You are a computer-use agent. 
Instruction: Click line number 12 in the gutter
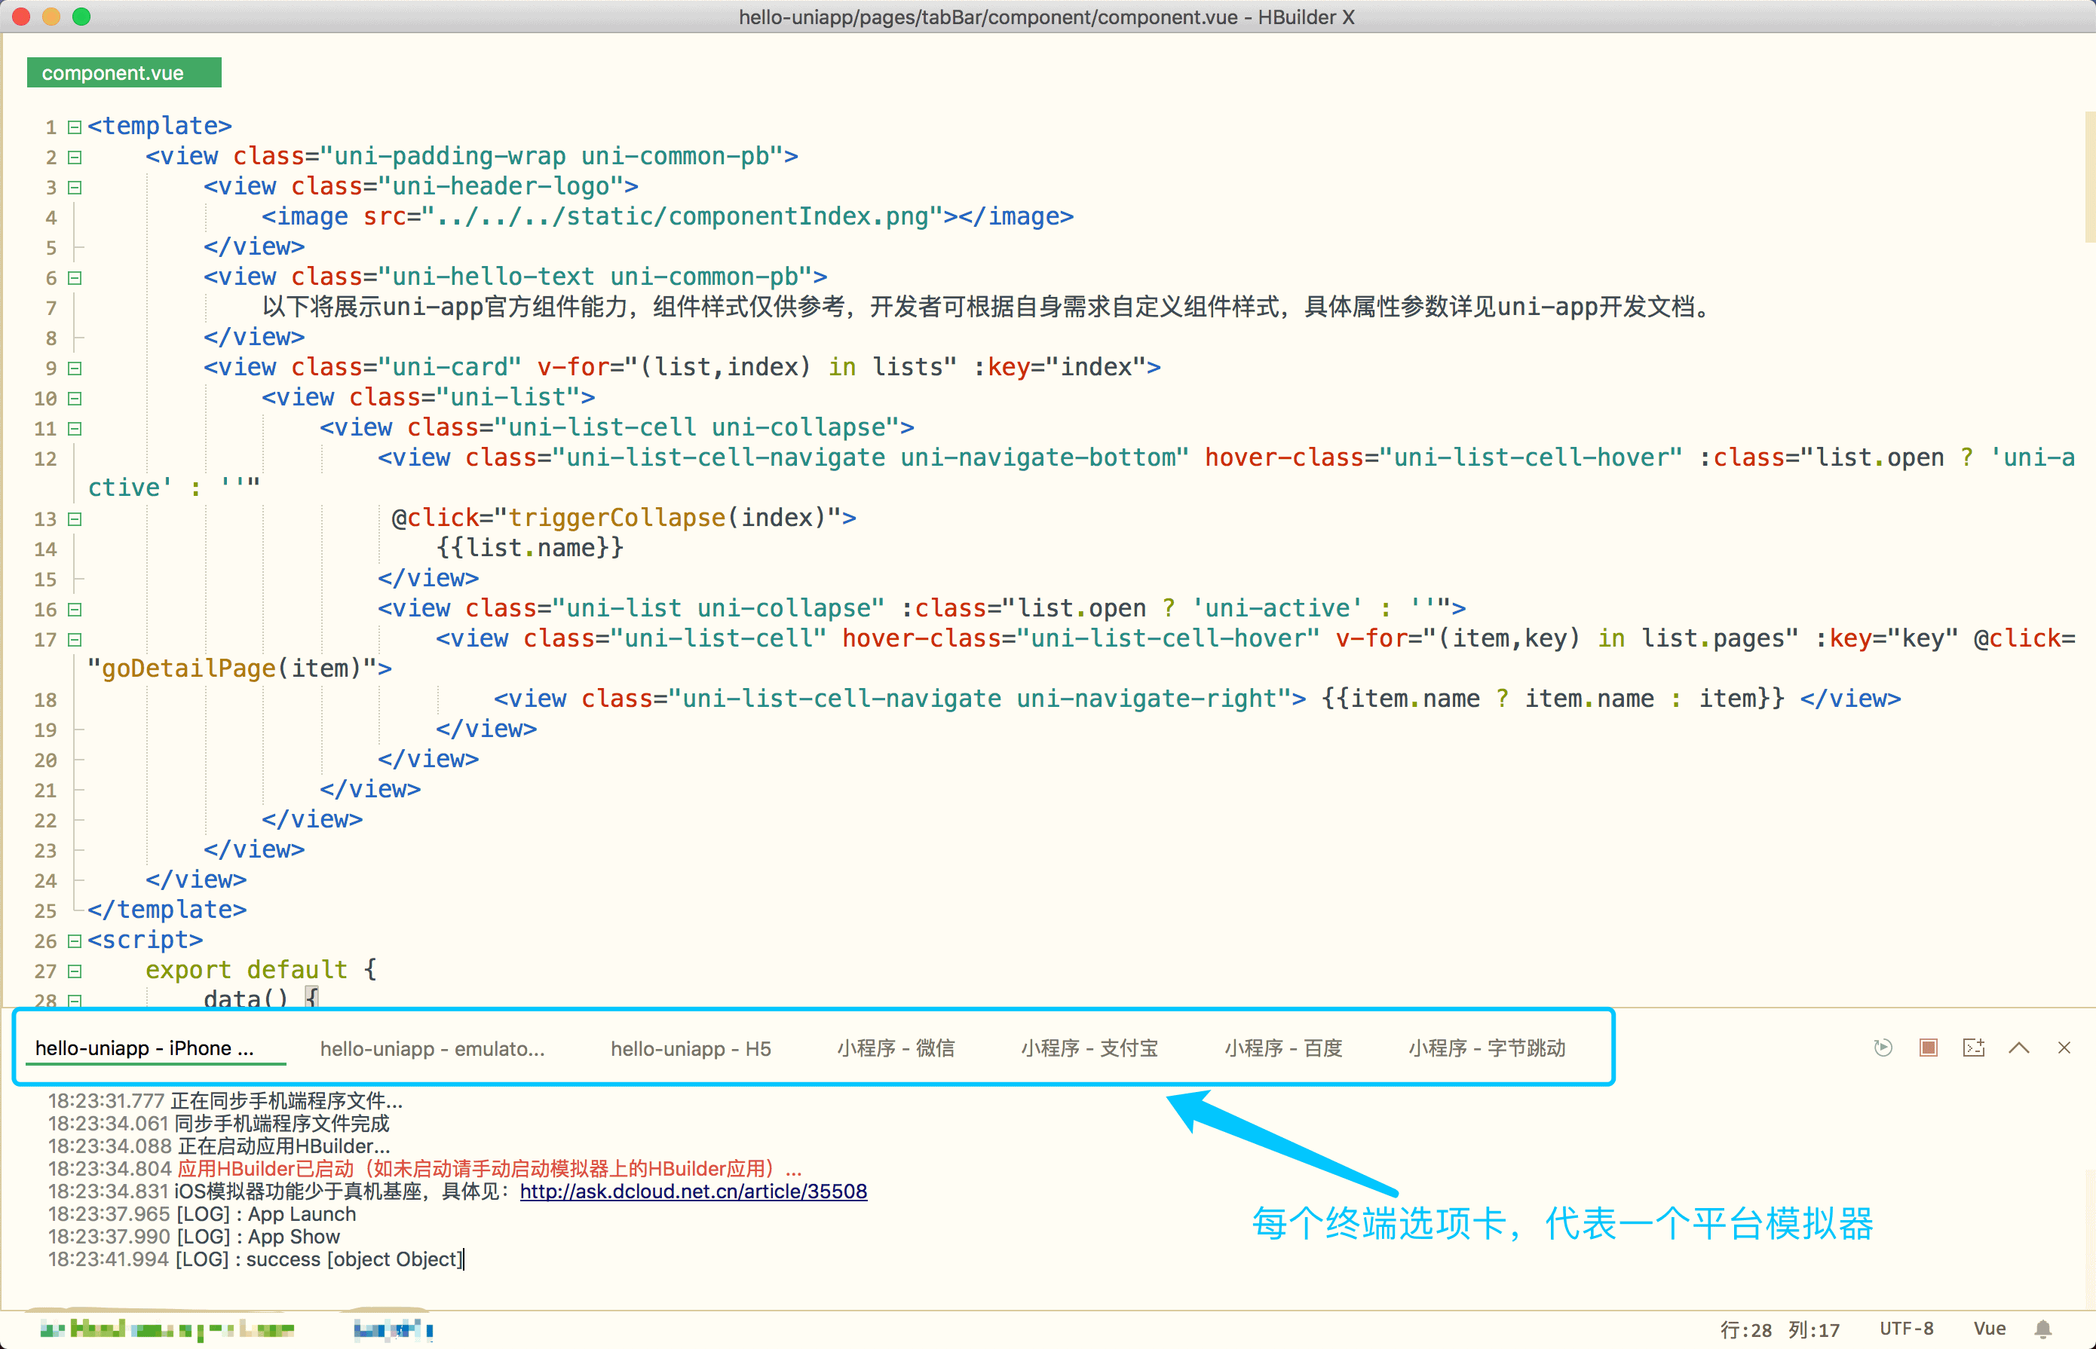coord(45,459)
